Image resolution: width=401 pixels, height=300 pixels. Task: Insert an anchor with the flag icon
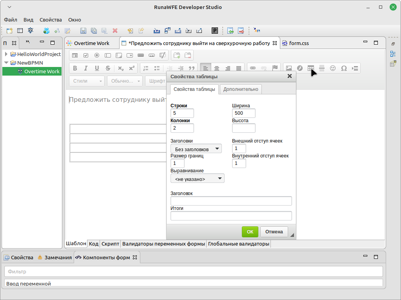275,68
